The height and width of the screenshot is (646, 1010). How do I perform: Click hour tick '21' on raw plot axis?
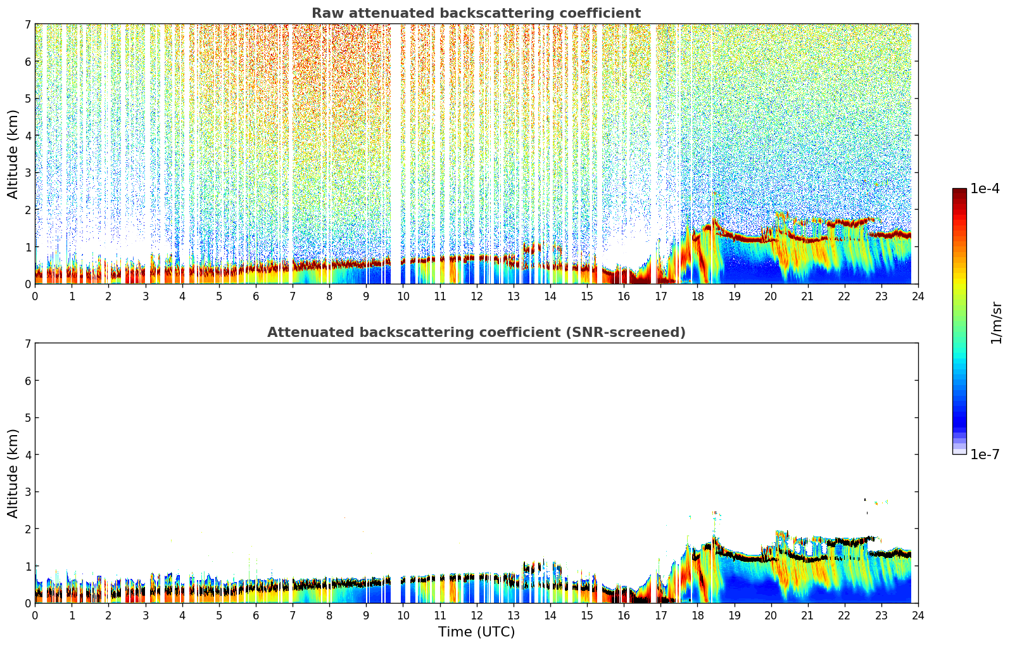pyautogui.click(x=807, y=296)
